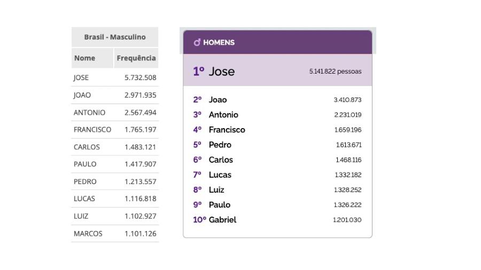The image size is (481, 270).
Task: Click the 5.141.822 pessoas count
Action: pos(335,72)
